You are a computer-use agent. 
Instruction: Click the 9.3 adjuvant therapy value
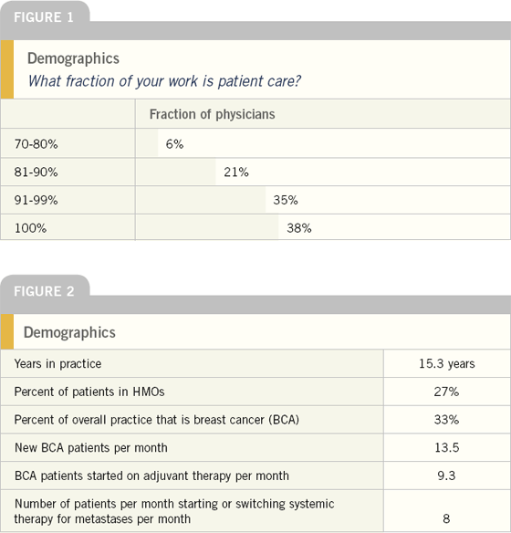(446, 476)
